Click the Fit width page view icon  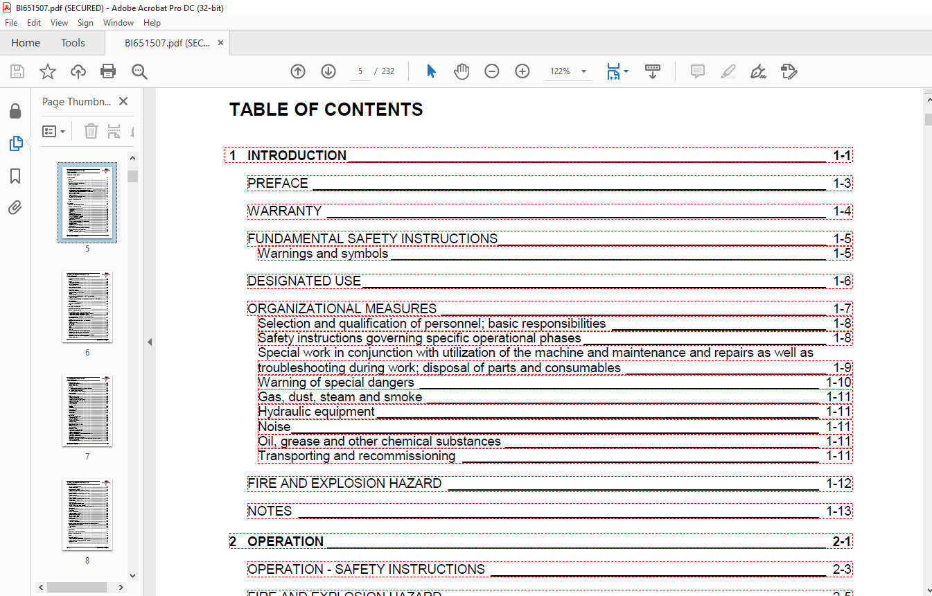click(x=613, y=71)
